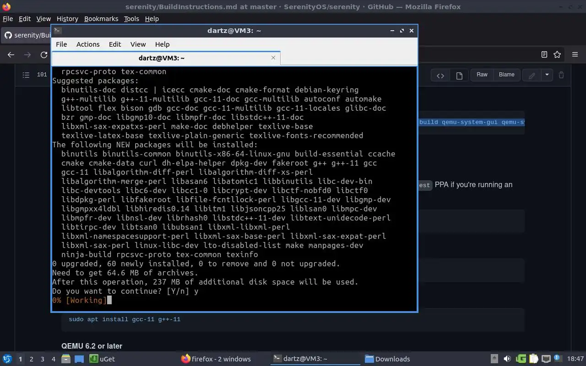This screenshot has width=586, height=366.
Task: Go forward in Firefox
Action: [27, 54]
